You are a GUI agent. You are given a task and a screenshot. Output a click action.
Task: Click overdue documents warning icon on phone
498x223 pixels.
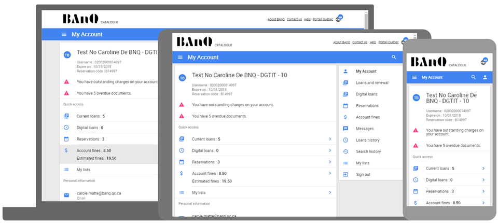[x=416, y=146]
